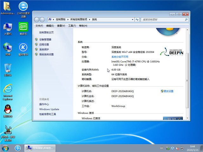Open the Administrator folder desktop icon
This screenshot has width=203, height=152.
coord(8,8)
